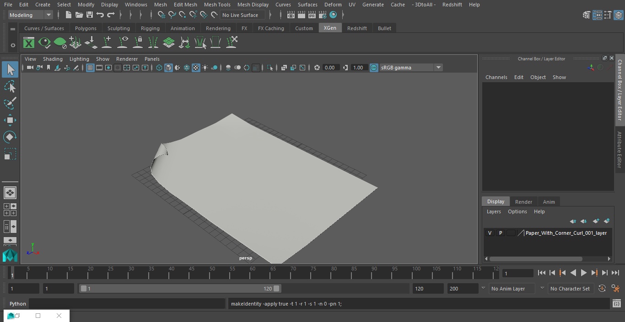
Task: Click the create new layer icon
Action: (x=596, y=221)
